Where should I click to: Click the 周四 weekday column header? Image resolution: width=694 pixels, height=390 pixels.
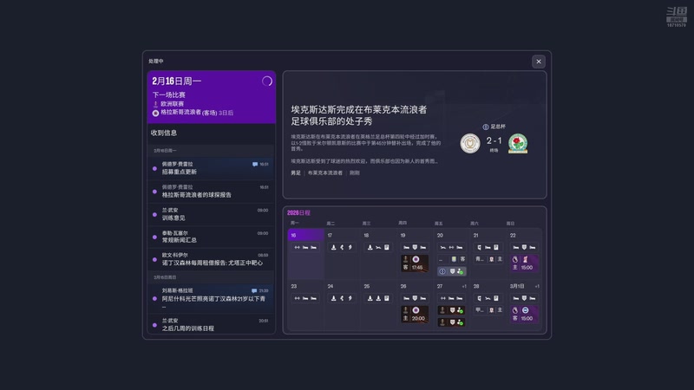pos(403,223)
